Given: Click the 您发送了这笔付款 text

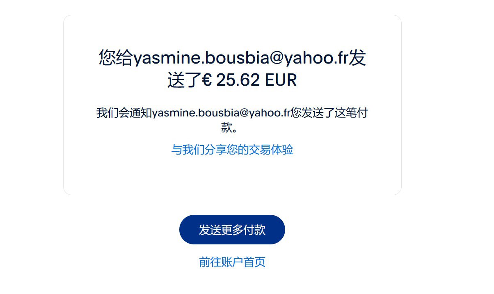Looking at the screenshot, I should [329, 113].
